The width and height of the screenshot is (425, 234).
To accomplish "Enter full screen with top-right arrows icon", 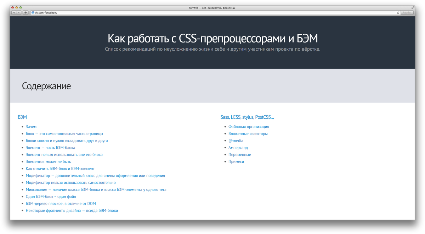I will click(x=413, y=7).
